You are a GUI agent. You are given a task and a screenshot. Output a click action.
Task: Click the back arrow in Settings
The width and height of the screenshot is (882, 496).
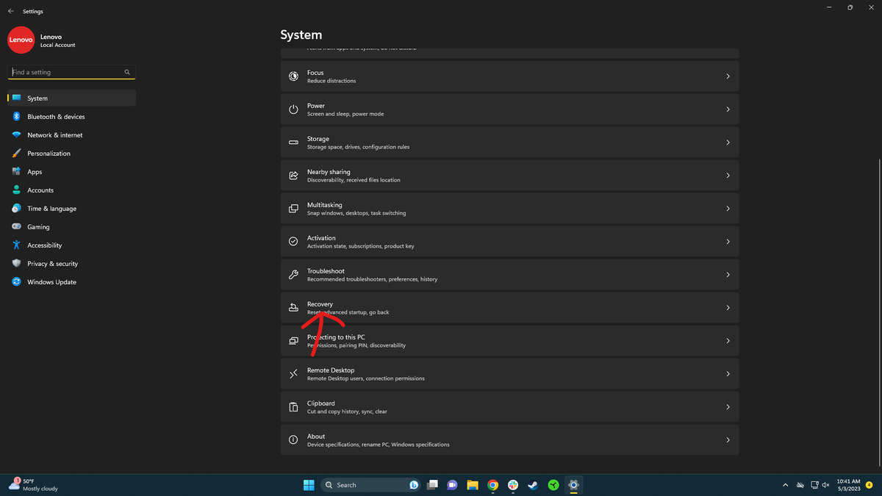[x=10, y=10]
